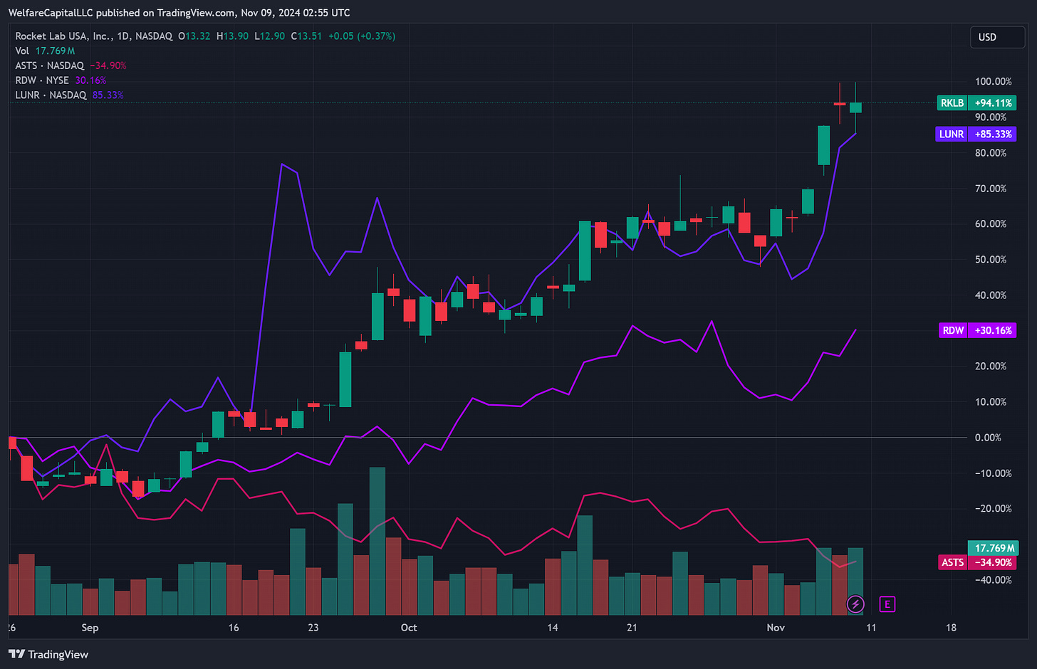Click the lightning bolt icon on the time axis

point(855,604)
